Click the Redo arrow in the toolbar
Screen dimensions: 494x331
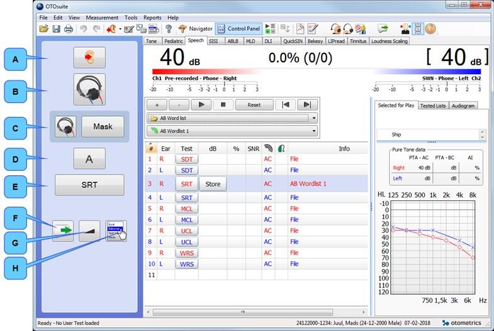tap(96, 29)
